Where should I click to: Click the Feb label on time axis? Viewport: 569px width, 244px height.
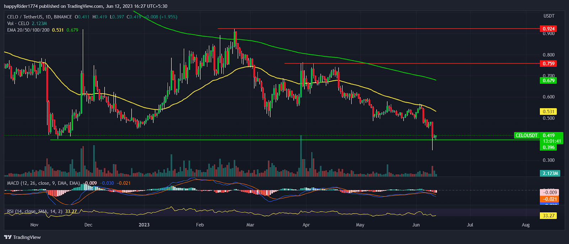(200, 225)
